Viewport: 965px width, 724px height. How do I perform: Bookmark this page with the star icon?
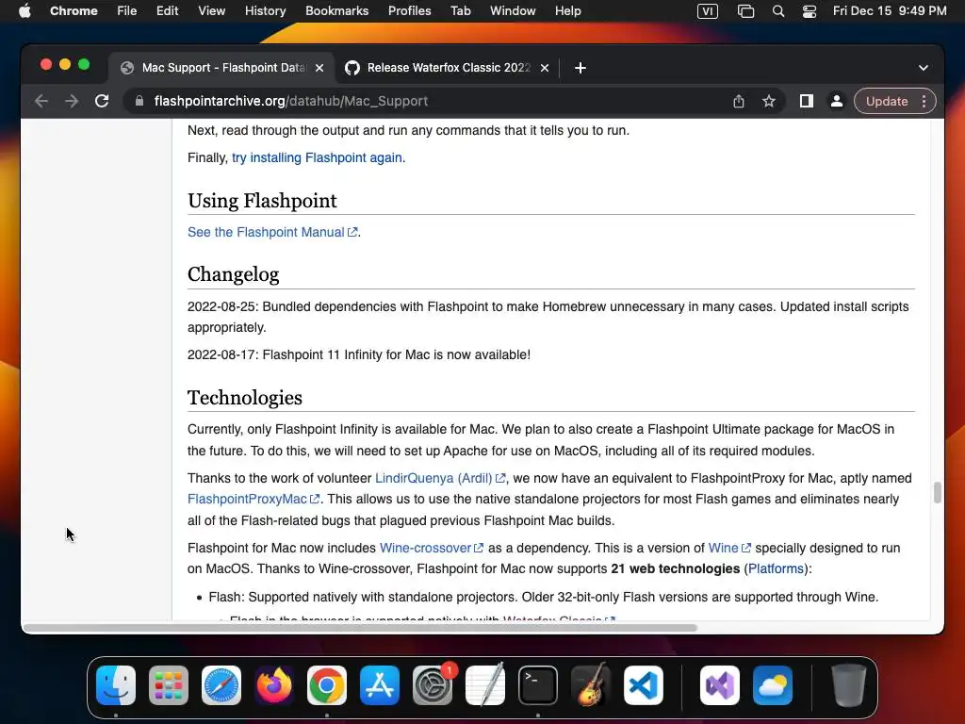click(x=769, y=101)
